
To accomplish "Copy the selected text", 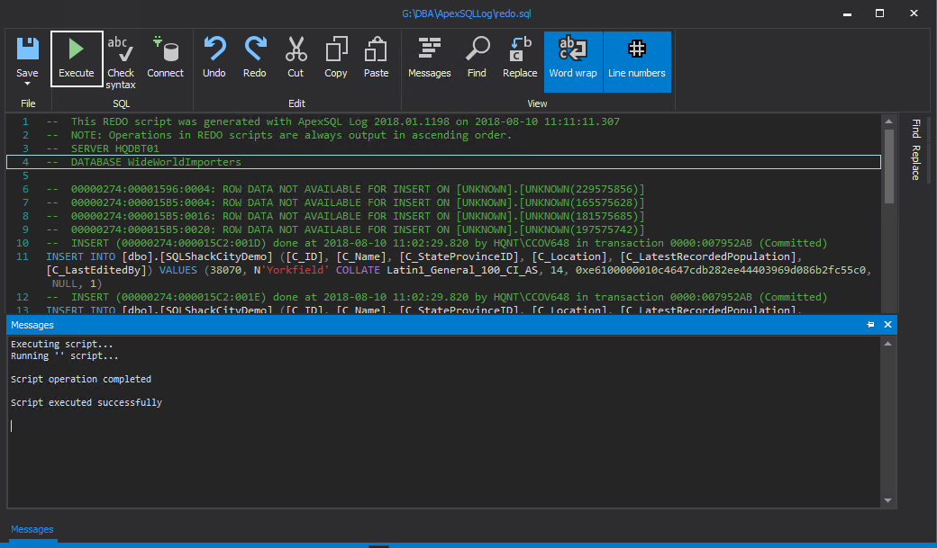I will pyautogui.click(x=336, y=58).
